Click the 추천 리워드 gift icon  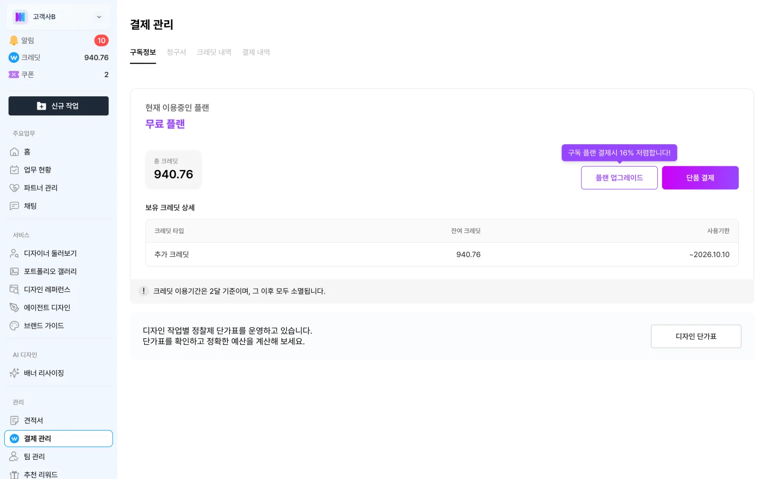point(14,474)
